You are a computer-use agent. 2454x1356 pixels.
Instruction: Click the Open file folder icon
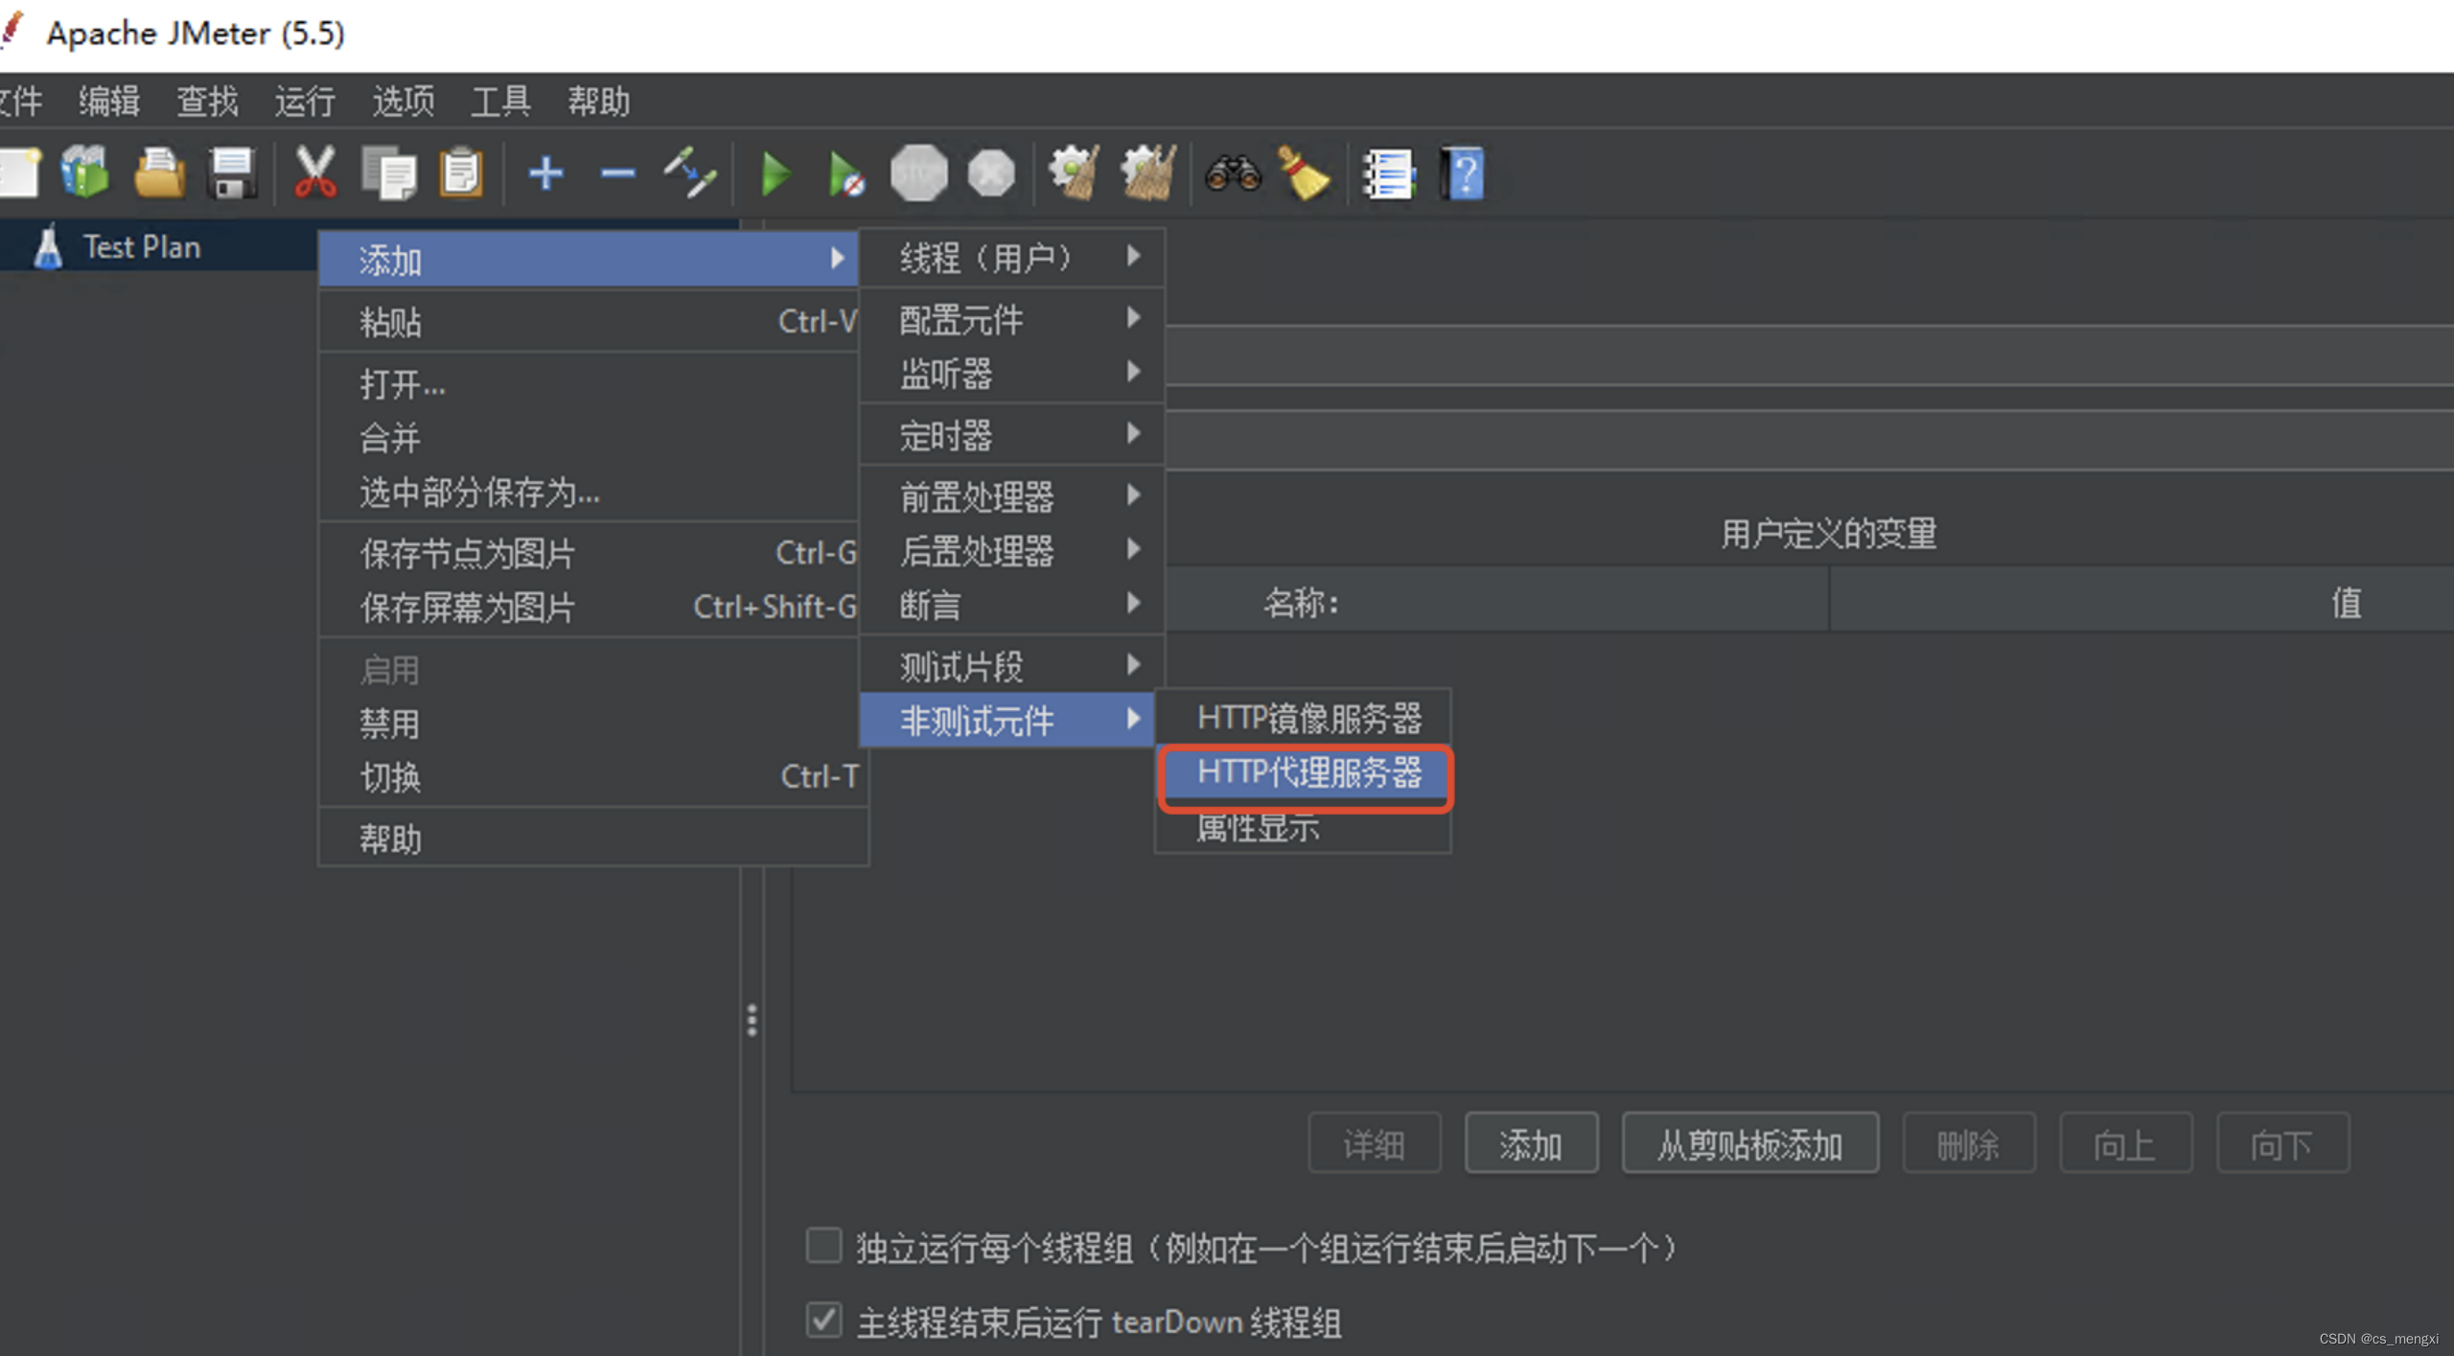159,173
